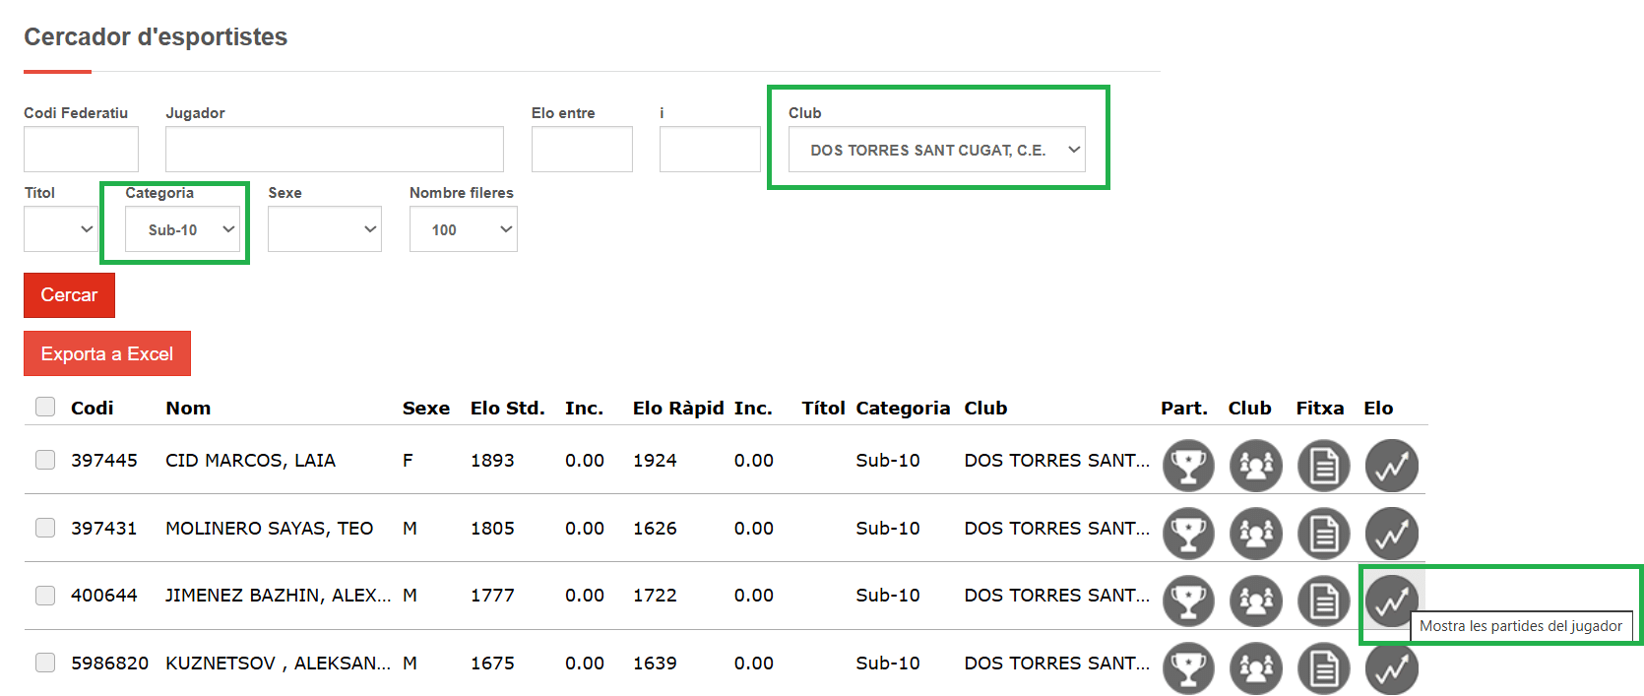1644x696 pixels.
Task: Open club group icon for CID MARCOS, LAIA
Action: (x=1256, y=465)
